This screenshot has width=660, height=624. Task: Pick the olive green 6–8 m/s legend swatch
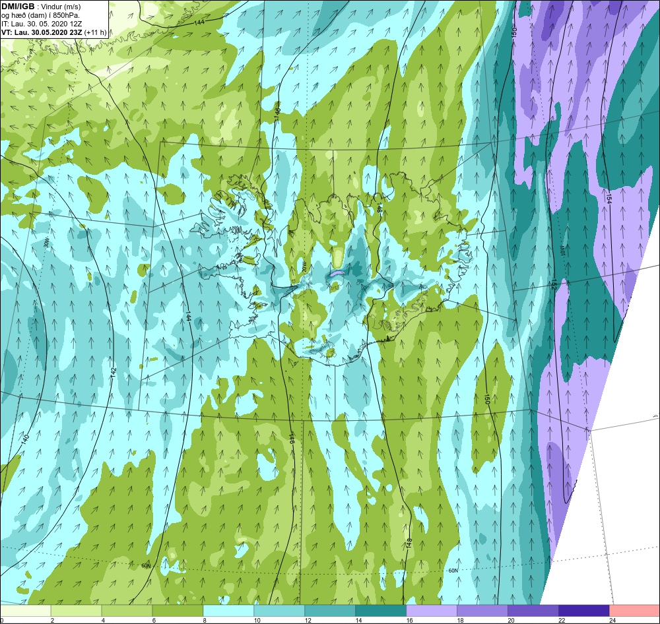[x=178, y=609]
